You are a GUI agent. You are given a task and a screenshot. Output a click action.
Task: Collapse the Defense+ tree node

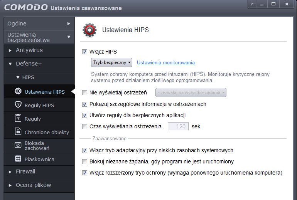coord(10,64)
